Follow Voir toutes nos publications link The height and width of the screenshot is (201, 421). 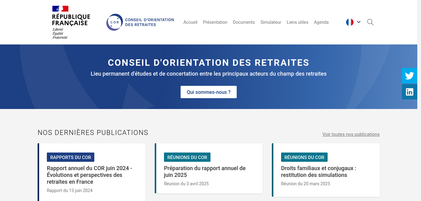(x=351, y=134)
